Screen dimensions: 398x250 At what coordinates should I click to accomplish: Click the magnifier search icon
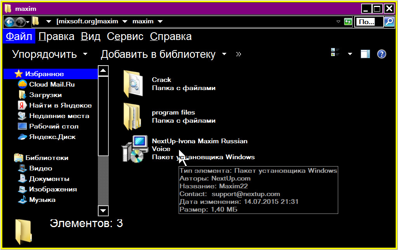389,22
